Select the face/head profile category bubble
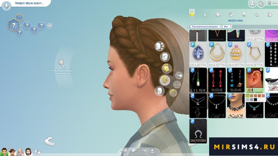Viewport: 278px width, 156px height. pos(160,91)
